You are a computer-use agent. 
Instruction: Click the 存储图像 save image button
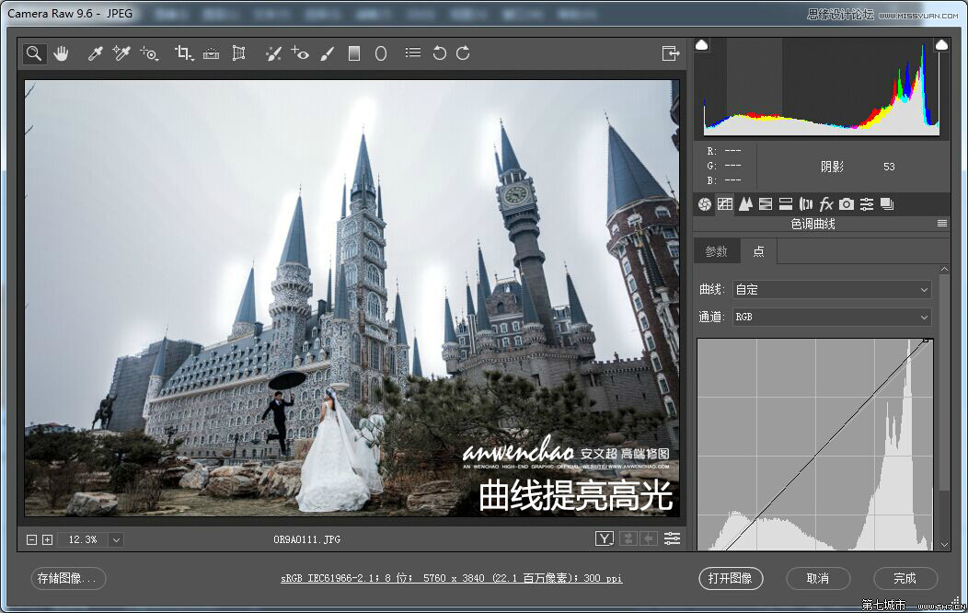68,578
